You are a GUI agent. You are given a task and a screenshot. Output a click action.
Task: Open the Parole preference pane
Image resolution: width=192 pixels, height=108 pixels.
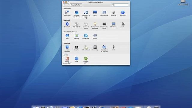113,48
